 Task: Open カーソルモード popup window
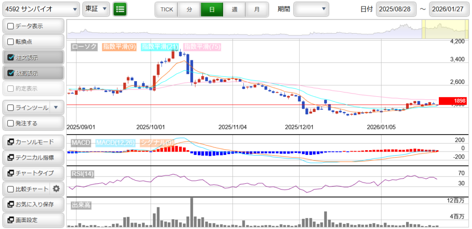click(33, 142)
